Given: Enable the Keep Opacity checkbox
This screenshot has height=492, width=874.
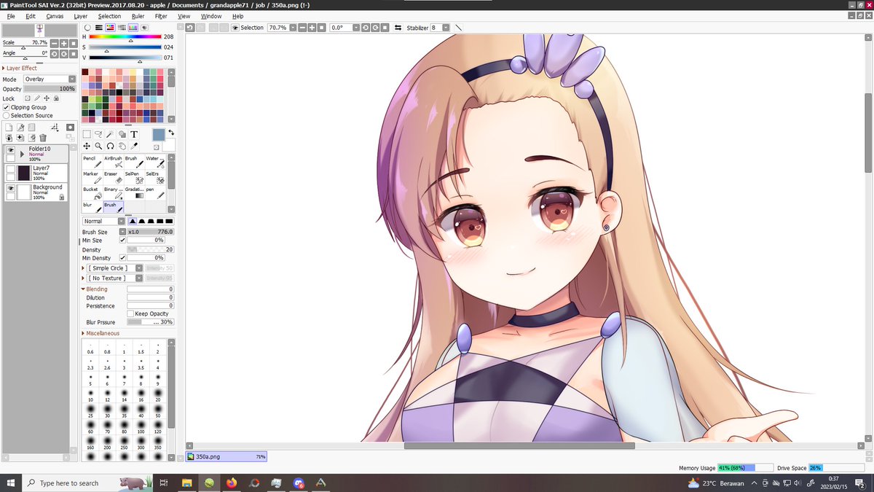Looking at the screenshot, I should pyautogui.click(x=130, y=313).
